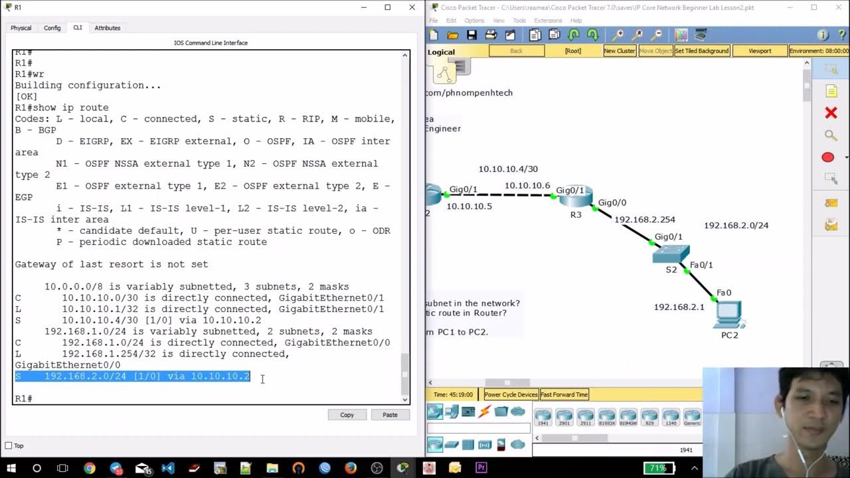
Task: Click the Paste button in CLI
Action: (390, 414)
